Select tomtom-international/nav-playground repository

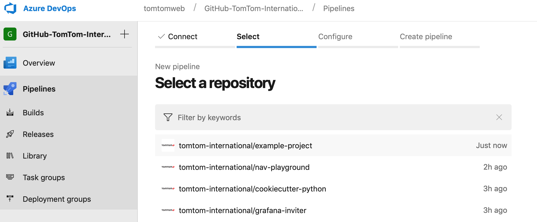(x=333, y=167)
